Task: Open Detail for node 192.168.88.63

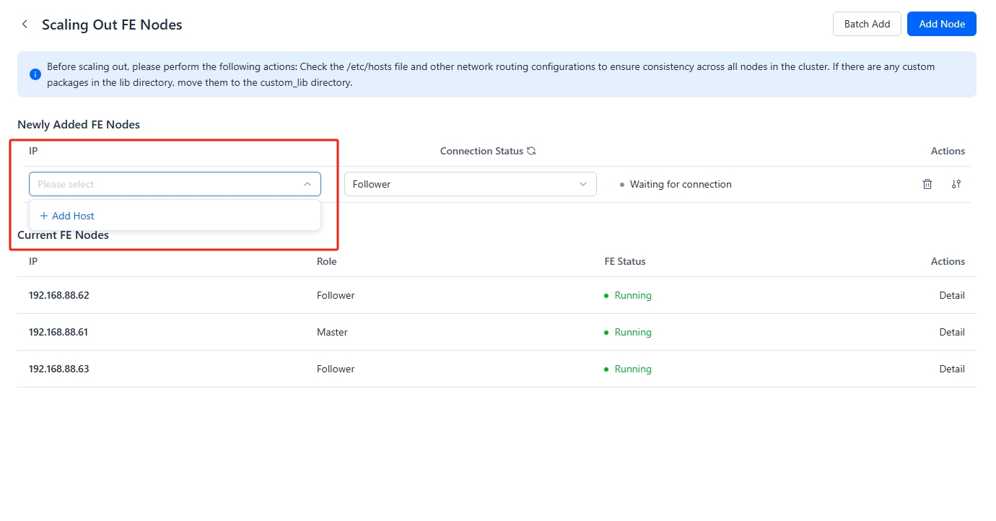Action: (x=952, y=369)
